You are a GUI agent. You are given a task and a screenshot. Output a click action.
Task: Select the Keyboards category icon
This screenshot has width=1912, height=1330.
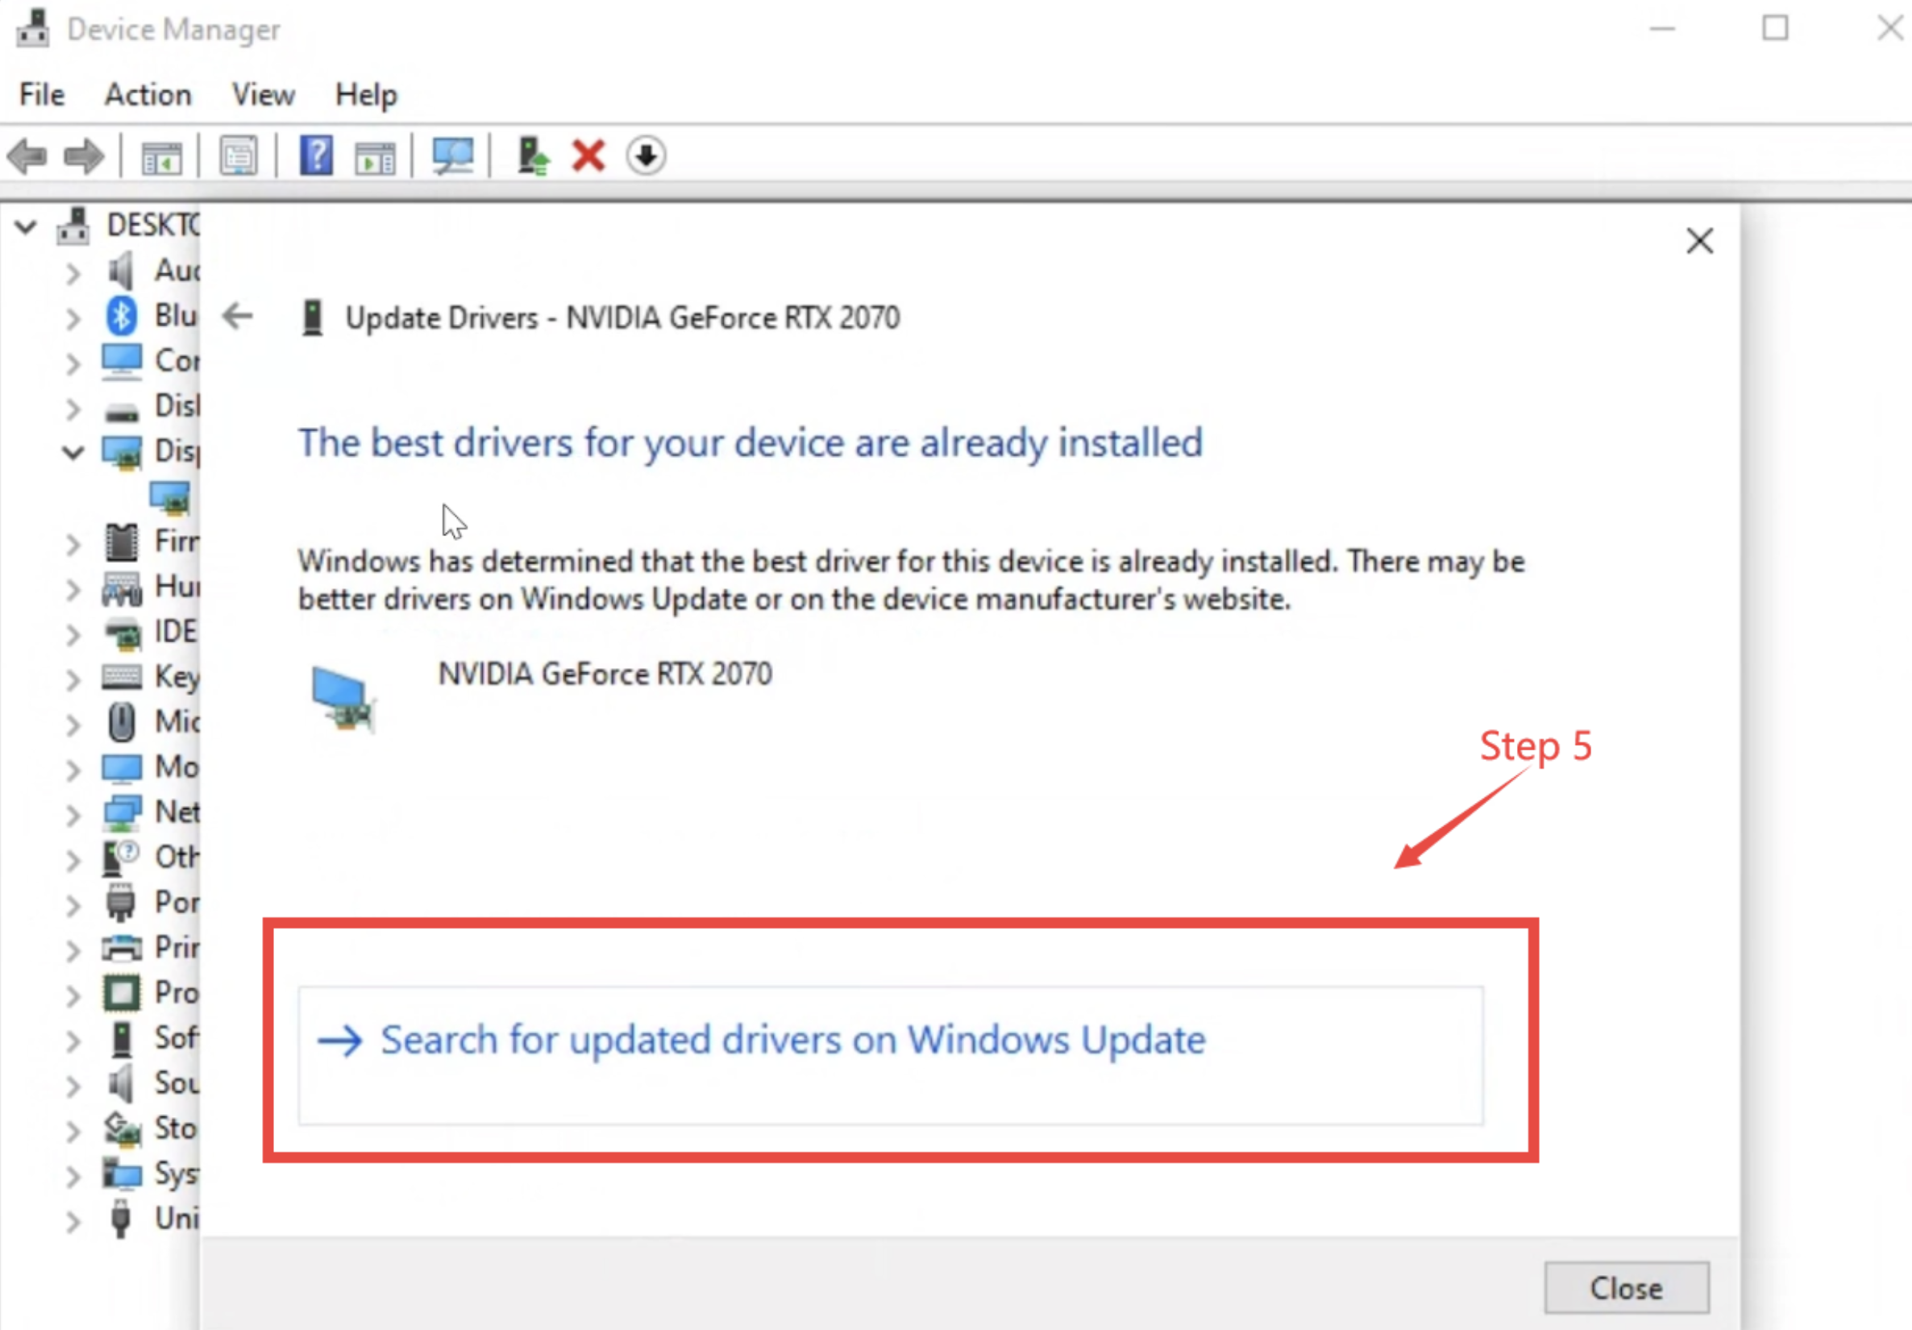pos(122,677)
